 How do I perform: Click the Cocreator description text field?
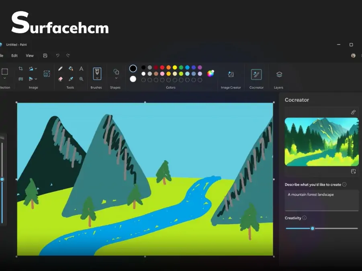coord(321,200)
